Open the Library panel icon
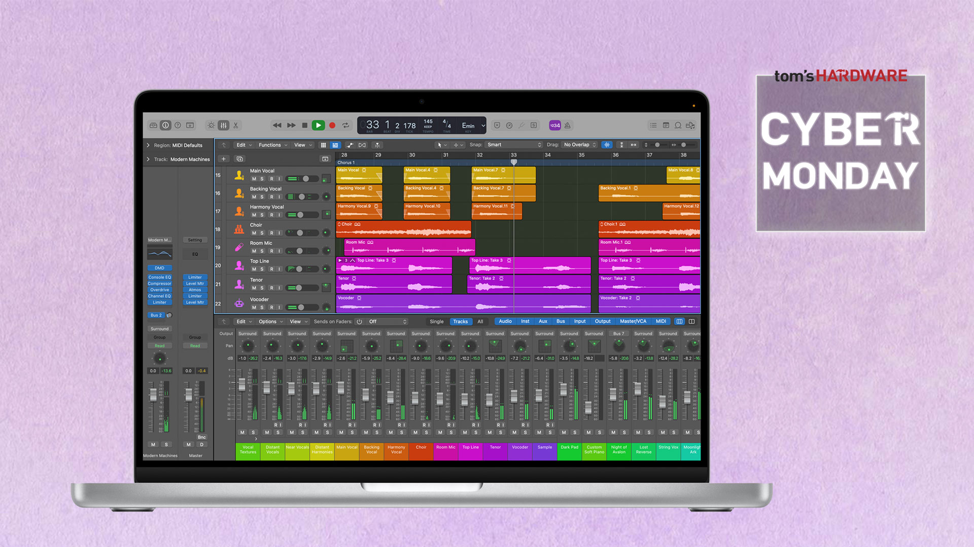This screenshot has height=547, width=974. click(153, 125)
